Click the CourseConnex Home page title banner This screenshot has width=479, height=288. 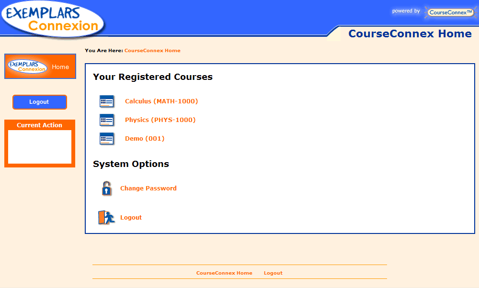410,34
